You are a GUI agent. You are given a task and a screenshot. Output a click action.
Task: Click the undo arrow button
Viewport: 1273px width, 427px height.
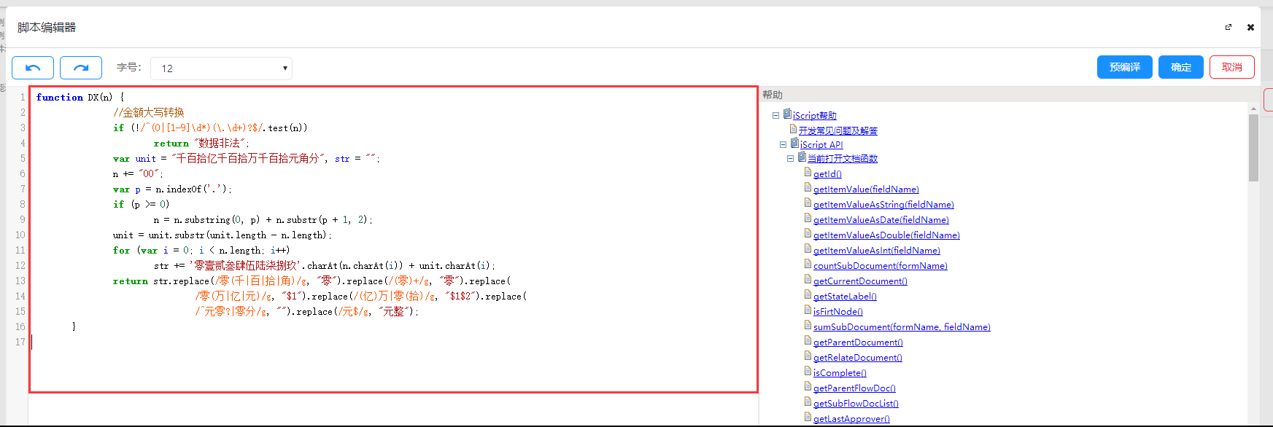[33, 68]
